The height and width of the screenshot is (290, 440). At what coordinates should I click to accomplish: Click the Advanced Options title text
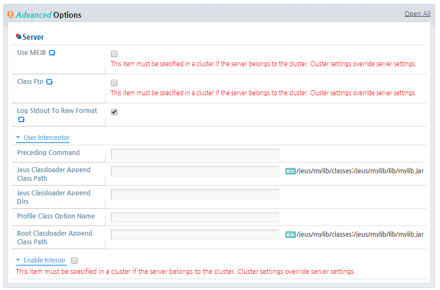[48, 15]
